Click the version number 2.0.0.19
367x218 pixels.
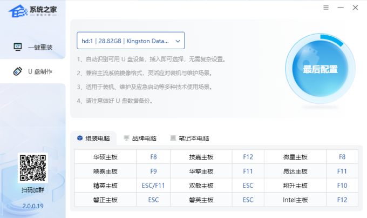[33, 206]
